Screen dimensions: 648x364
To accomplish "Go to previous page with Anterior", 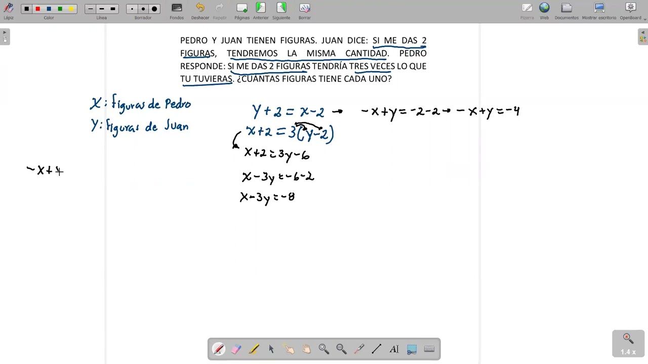I will pos(261,11).
